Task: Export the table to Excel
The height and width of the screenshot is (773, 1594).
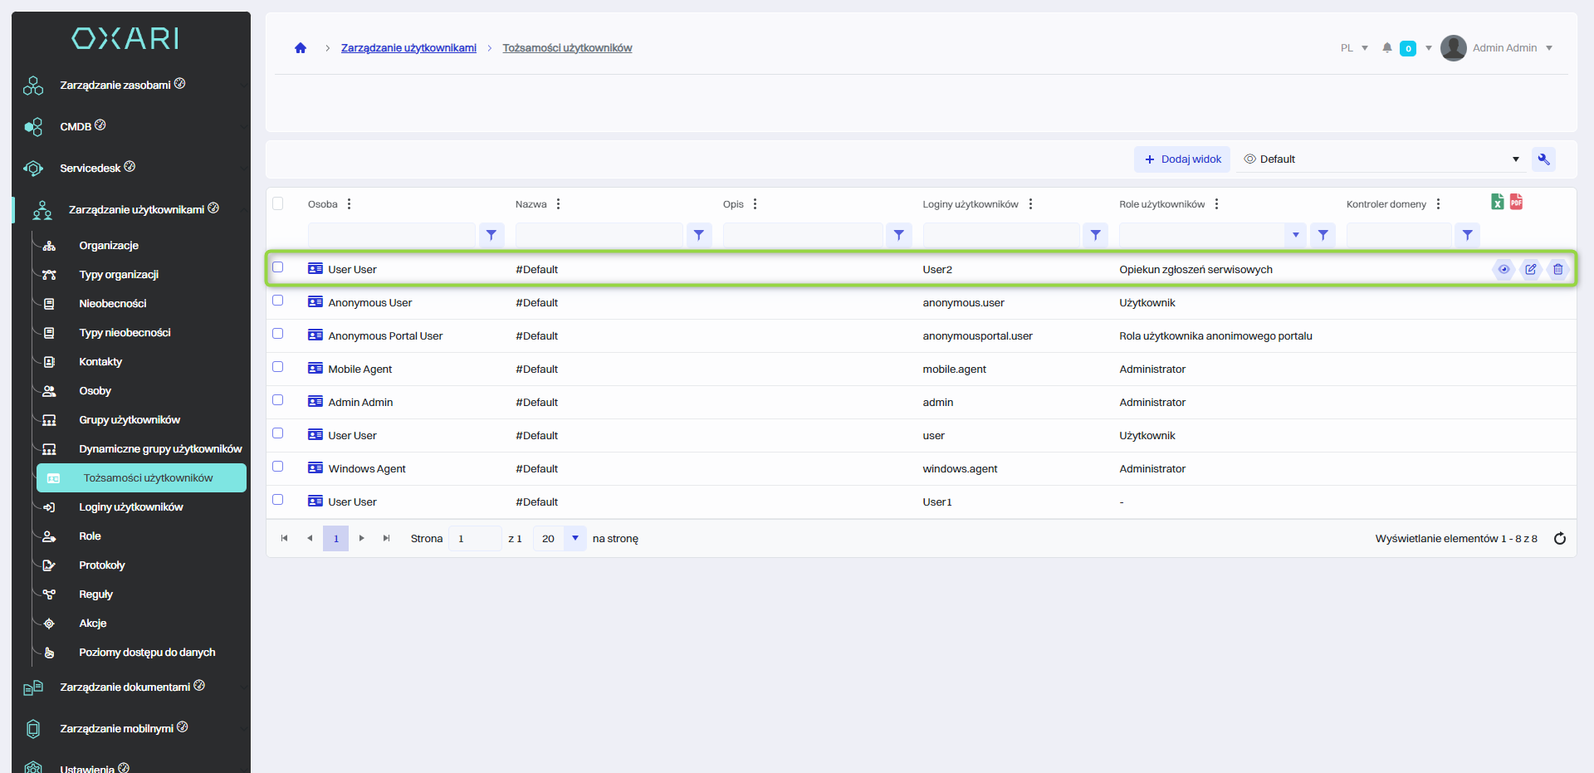Action: (x=1497, y=202)
